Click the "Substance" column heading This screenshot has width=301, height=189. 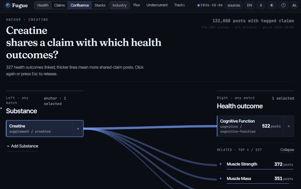pos(21,111)
